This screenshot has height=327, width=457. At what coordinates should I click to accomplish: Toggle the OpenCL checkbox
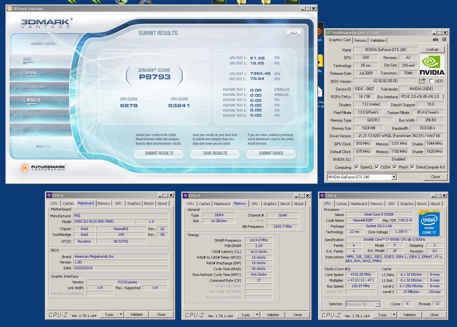coord(357,167)
